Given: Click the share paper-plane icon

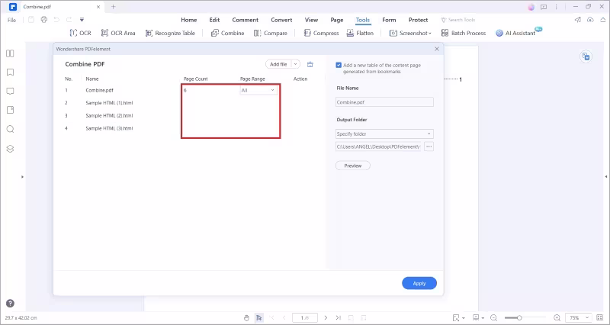Looking at the screenshot, I should coord(578,20).
